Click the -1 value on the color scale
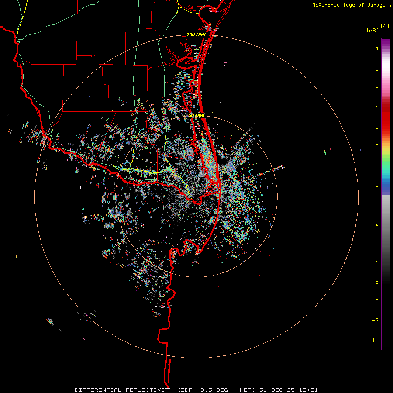Image resolution: width=393 pixels, height=393 pixels. (x=375, y=204)
